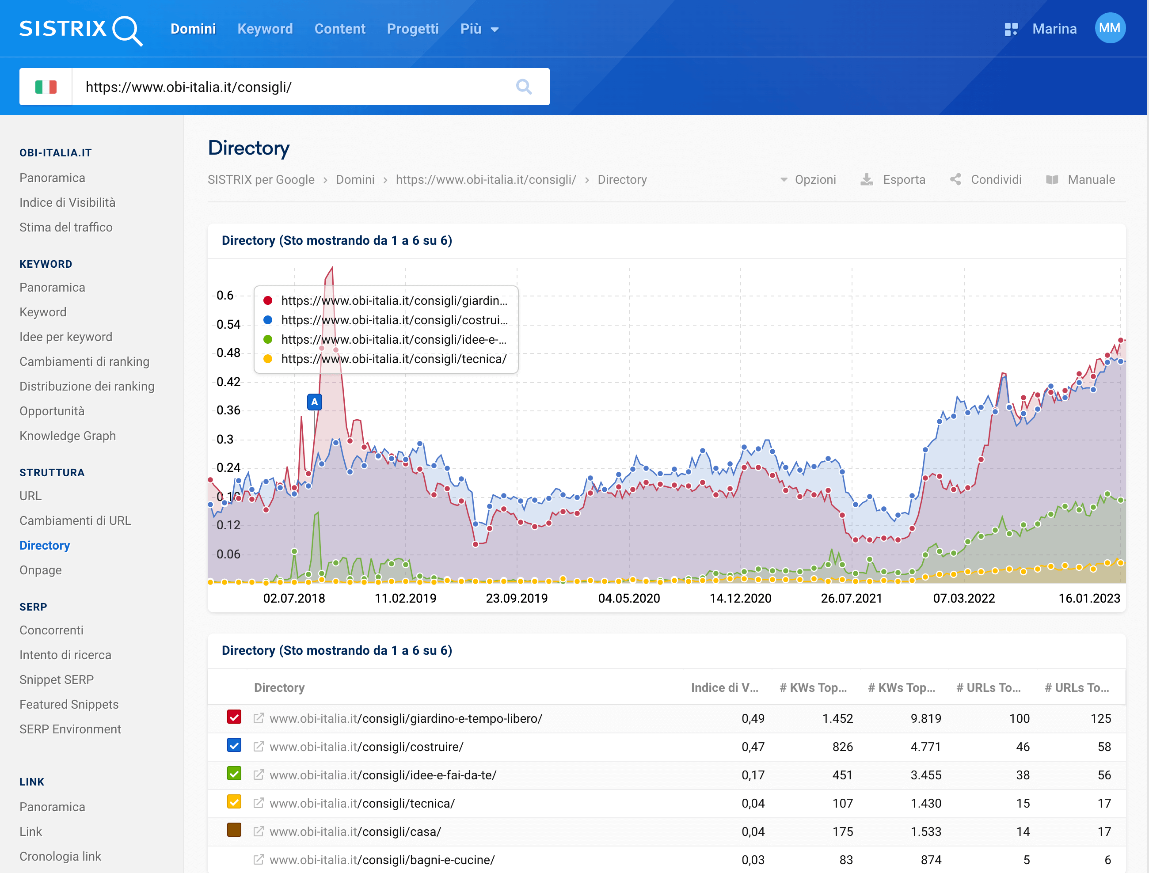Click the Condividi share icon
This screenshot has width=1149, height=873.
coord(955,180)
